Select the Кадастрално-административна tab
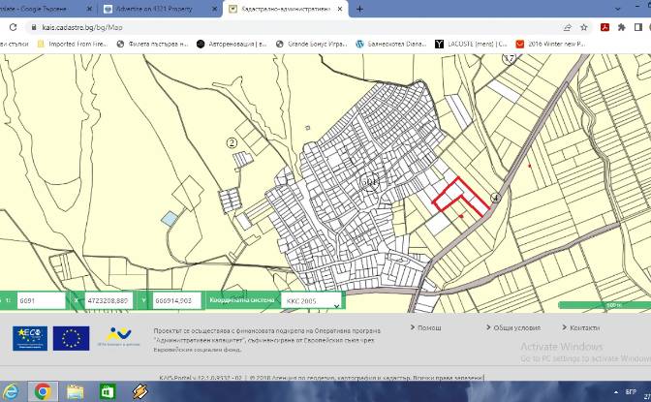 pyautogui.click(x=286, y=9)
